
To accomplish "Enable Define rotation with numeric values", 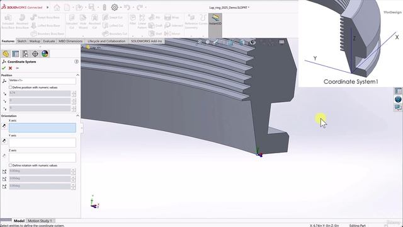I will (10, 165).
